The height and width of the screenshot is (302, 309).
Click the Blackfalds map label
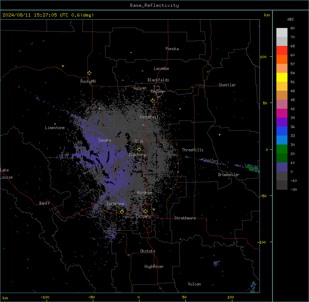click(x=158, y=80)
